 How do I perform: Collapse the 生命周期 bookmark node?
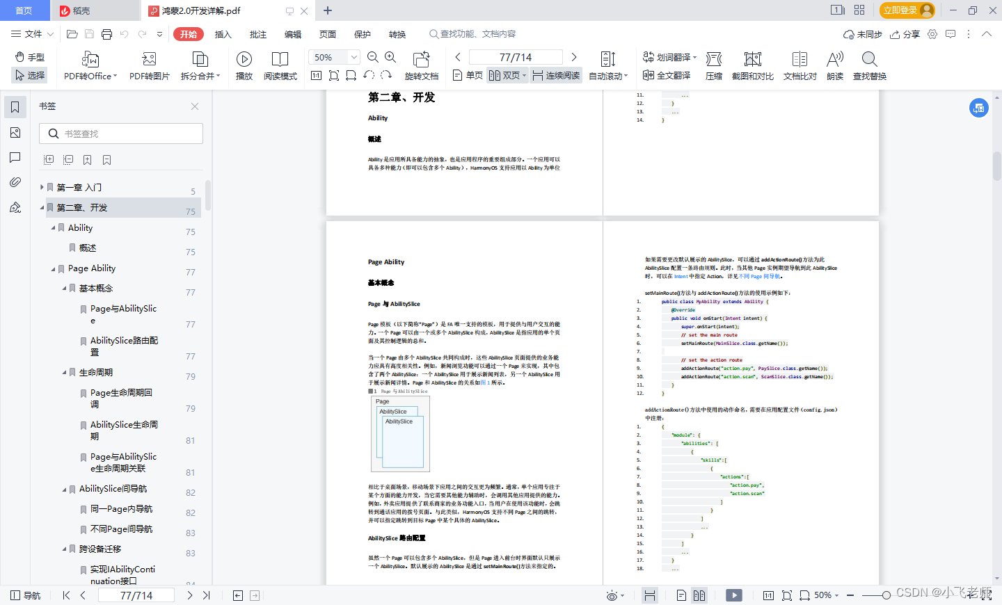64,373
